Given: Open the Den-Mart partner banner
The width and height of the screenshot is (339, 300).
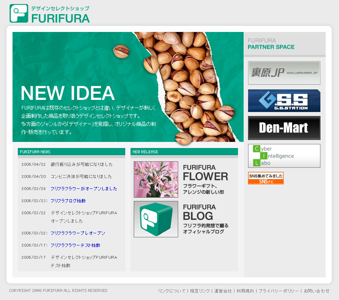Looking at the screenshot, I should click(284, 128).
